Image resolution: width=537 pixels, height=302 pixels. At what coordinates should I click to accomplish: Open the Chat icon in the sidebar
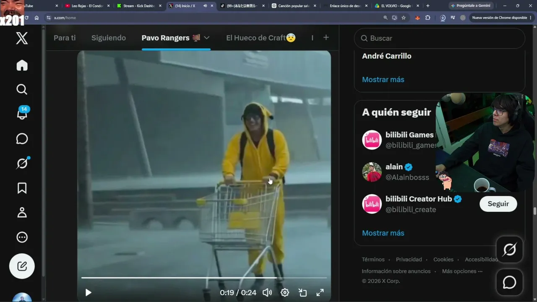(x=22, y=139)
